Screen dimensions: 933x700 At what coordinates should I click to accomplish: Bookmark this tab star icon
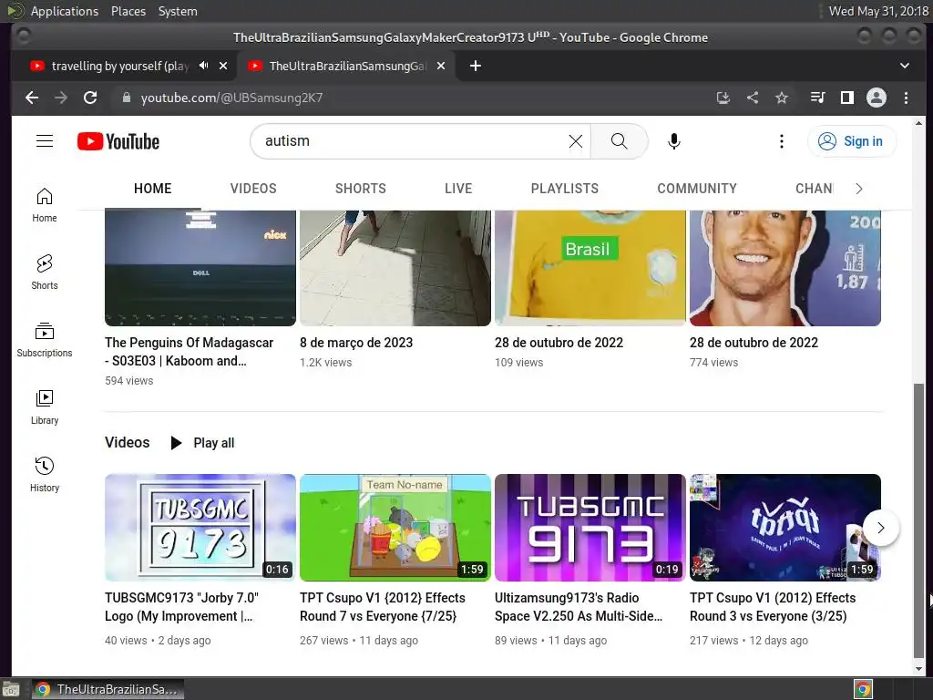pyautogui.click(x=781, y=98)
